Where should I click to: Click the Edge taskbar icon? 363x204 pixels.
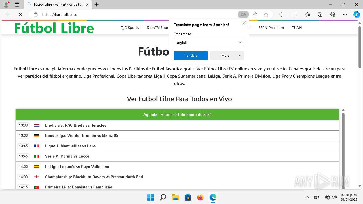[213, 197]
